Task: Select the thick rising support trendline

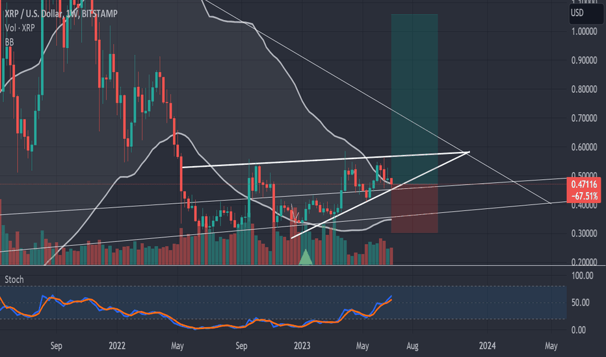Action: coord(380,195)
